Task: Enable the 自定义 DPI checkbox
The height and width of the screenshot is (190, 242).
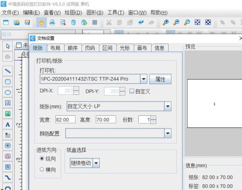Action: click(132, 91)
